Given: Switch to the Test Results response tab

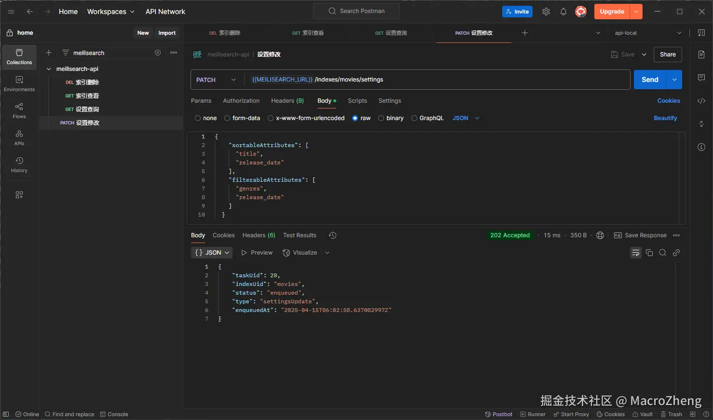Looking at the screenshot, I should click(300, 235).
